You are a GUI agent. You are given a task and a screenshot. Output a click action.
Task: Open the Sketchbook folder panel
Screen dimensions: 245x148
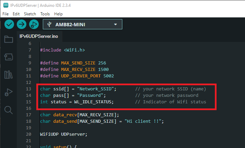tap(8, 39)
